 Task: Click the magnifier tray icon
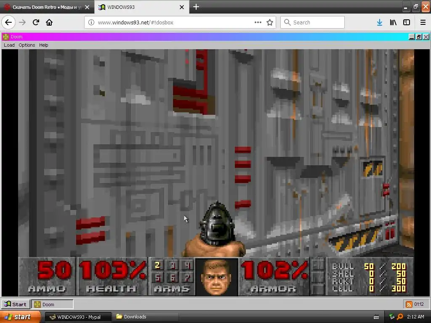tap(400, 317)
